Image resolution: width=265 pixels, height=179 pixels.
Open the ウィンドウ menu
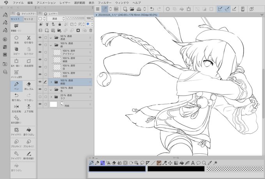(122, 3)
